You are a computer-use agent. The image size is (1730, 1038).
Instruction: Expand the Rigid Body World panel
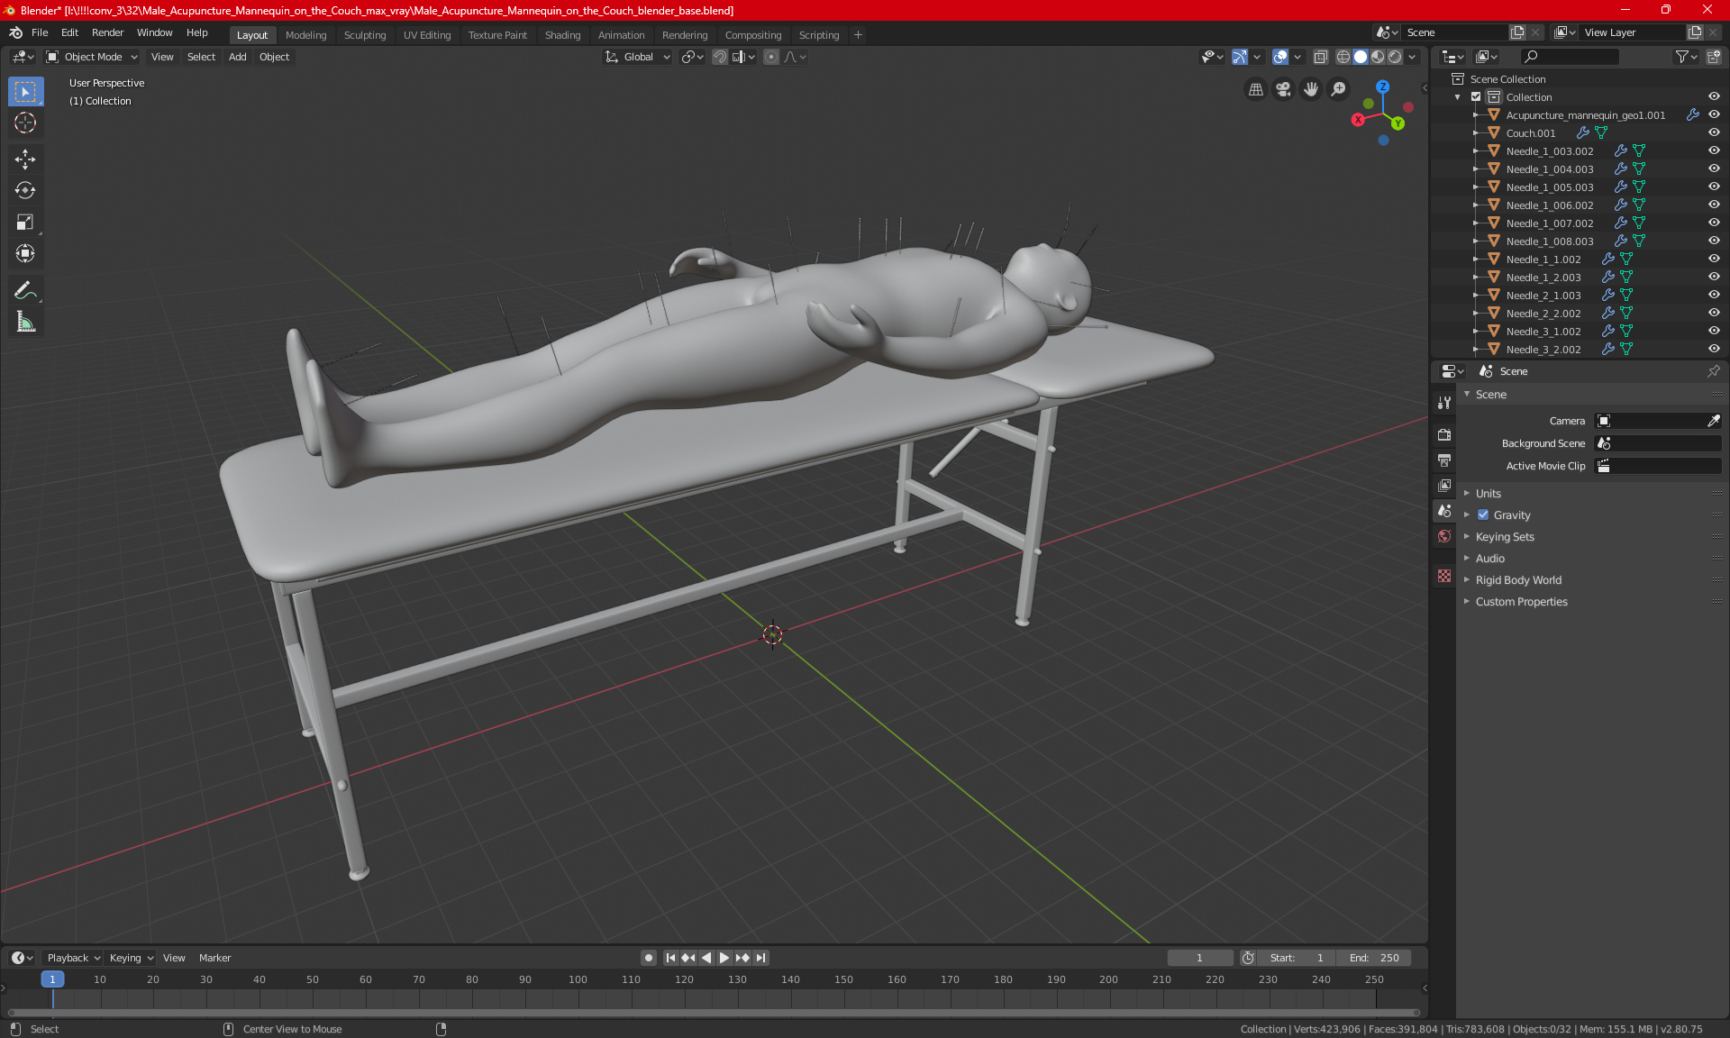pyautogui.click(x=1518, y=580)
